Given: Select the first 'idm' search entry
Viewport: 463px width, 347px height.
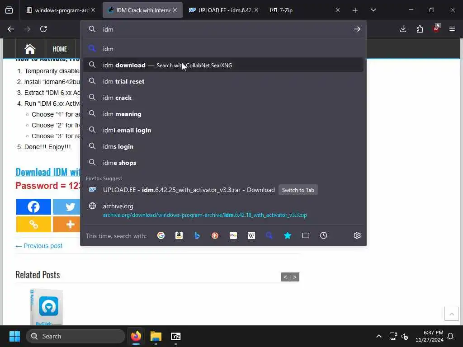Looking at the screenshot, I should point(223,49).
